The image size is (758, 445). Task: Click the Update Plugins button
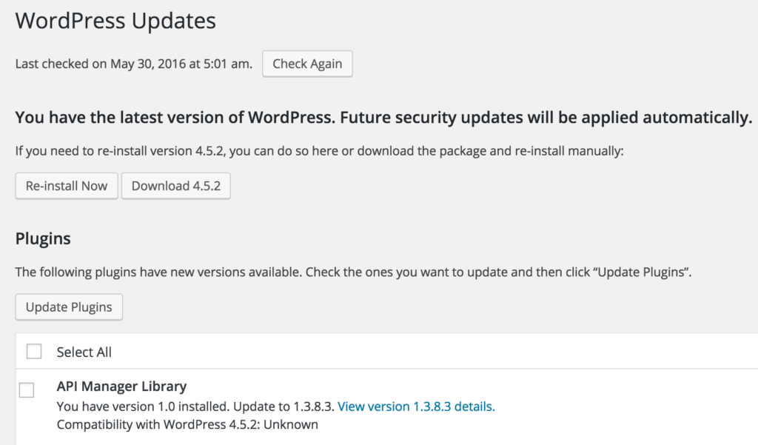(x=69, y=307)
